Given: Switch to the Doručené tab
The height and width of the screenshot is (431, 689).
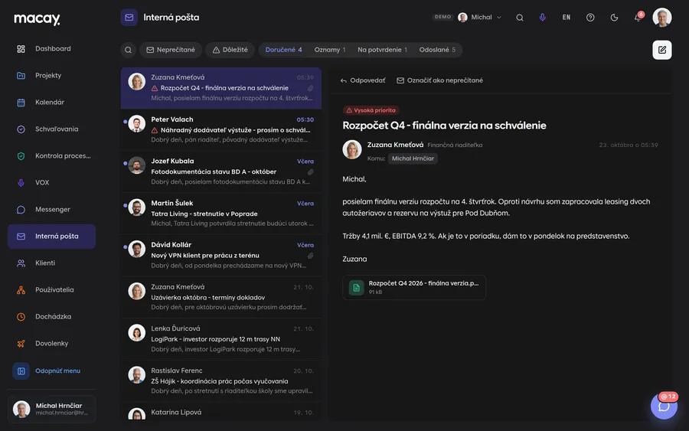Looking at the screenshot, I should (x=283, y=50).
